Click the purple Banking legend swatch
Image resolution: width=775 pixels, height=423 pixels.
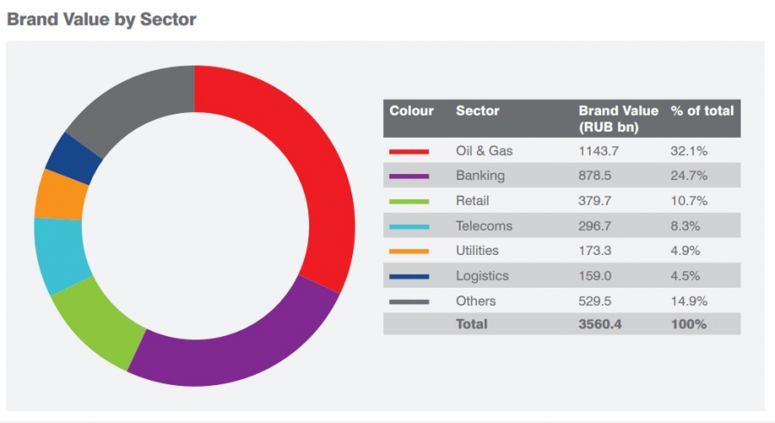[409, 176]
